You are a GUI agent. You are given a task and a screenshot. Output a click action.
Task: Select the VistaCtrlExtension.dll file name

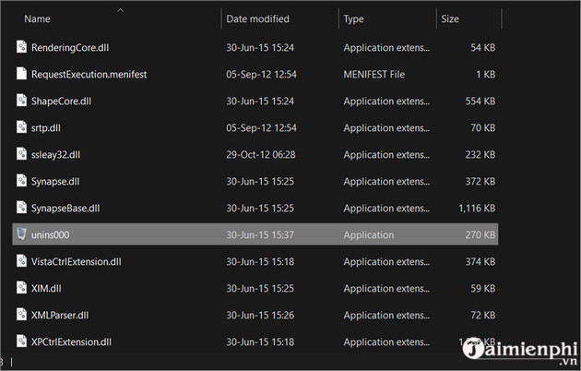click(76, 262)
